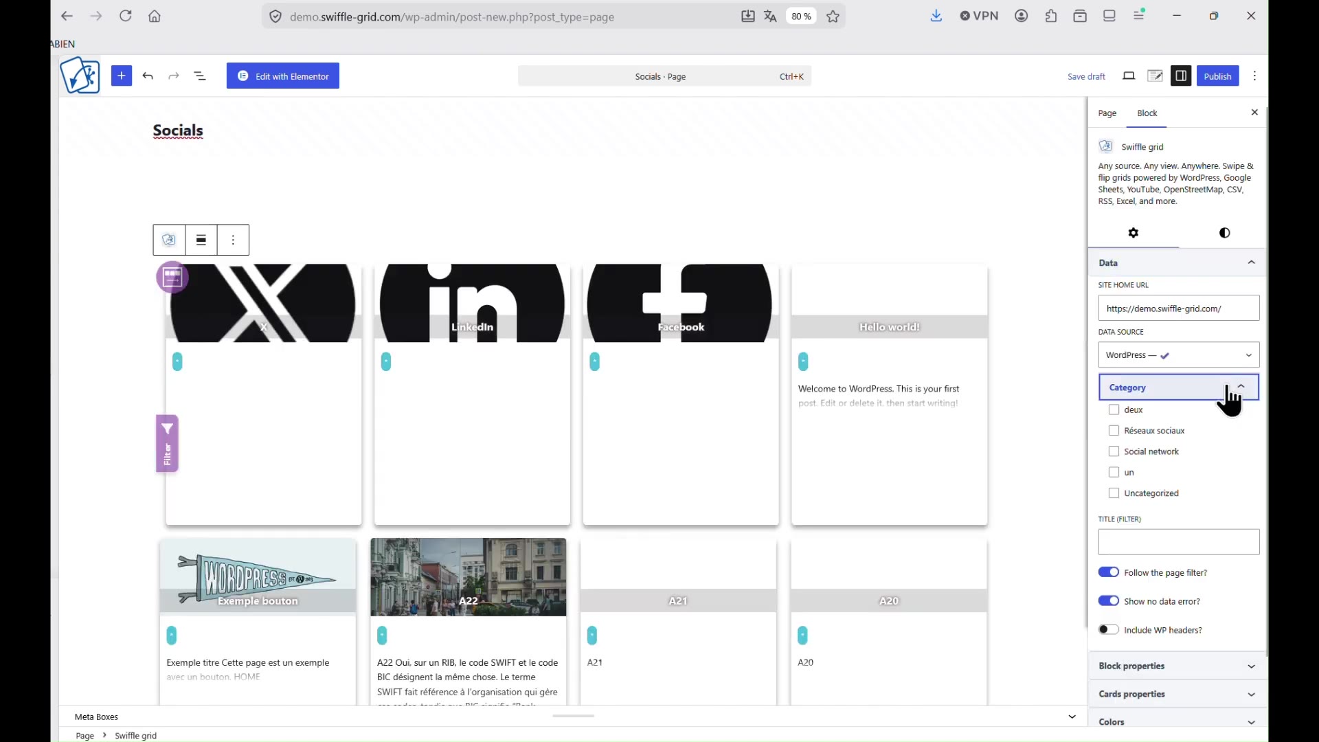Click the sidebar vertical scrollbar
The width and height of the screenshot is (1319, 742).
[1267, 381]
